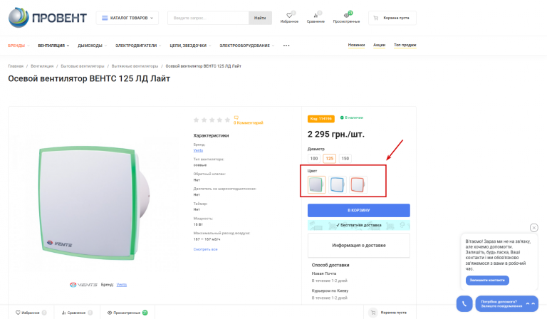Select diameter 100 option
This screenshot has width=547, height=319.
pyautogui.click(x=314, y=158)
